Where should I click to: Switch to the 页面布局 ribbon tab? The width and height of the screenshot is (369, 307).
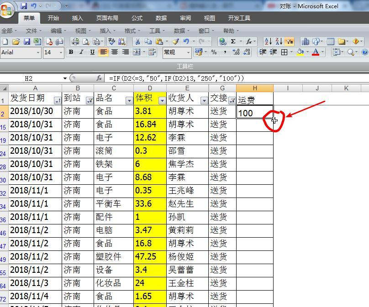coord(107,18)
